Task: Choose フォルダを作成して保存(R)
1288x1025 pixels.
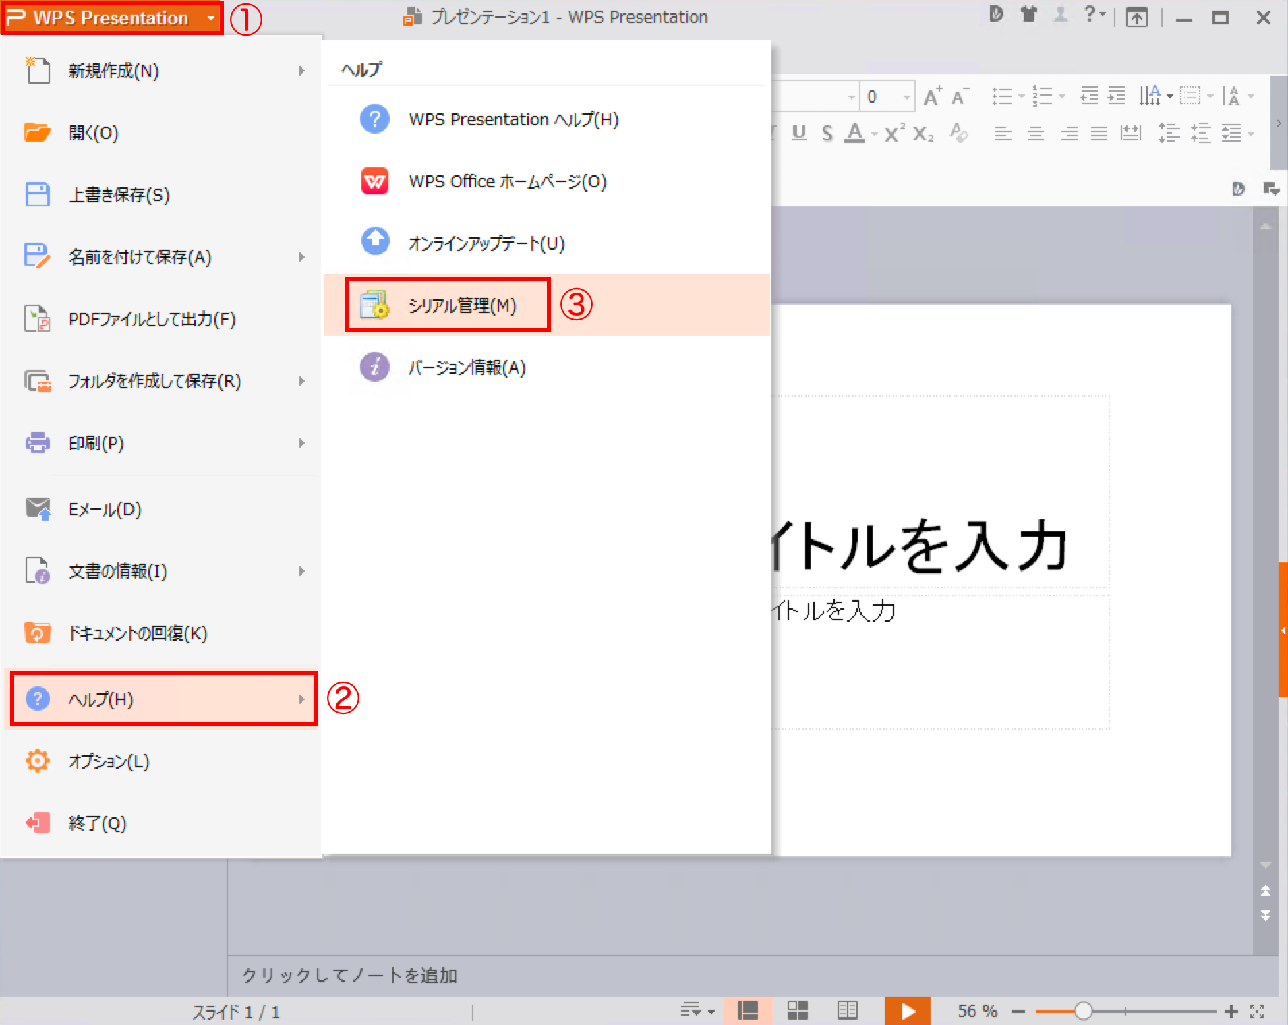Action: point(162,381)
